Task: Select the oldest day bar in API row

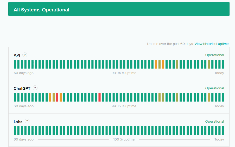Action: click(x=15, y=64)
